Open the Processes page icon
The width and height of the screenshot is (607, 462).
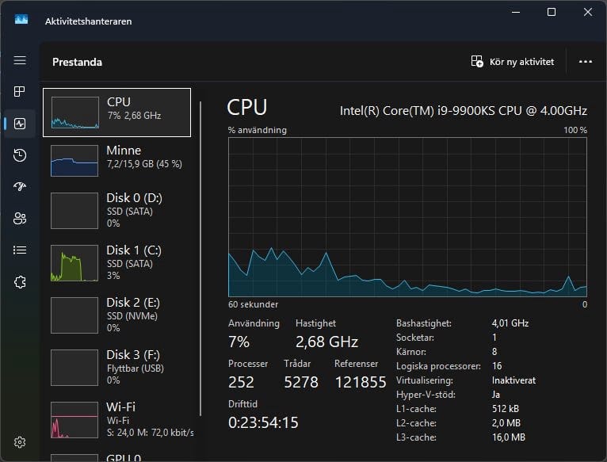tap(19, 91)
